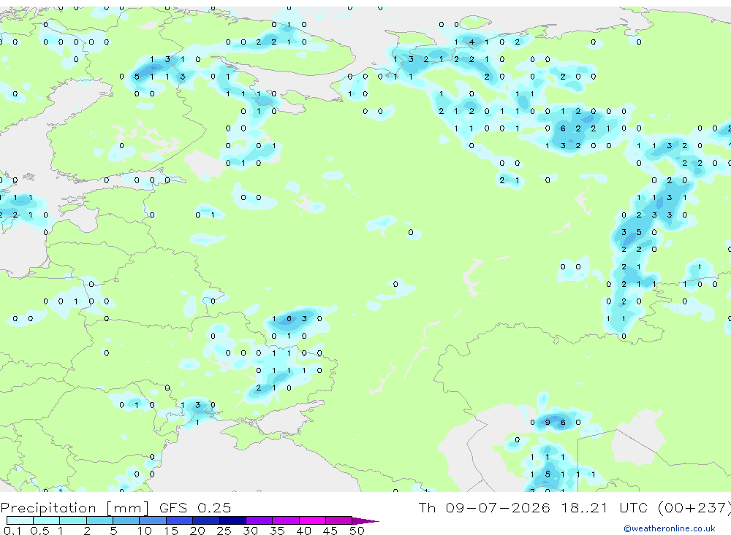The width and height of the screenshot is (731, 535).
Task: Pick the 0.1–0.5 mm legend swatch
Action: coord(20,520)
